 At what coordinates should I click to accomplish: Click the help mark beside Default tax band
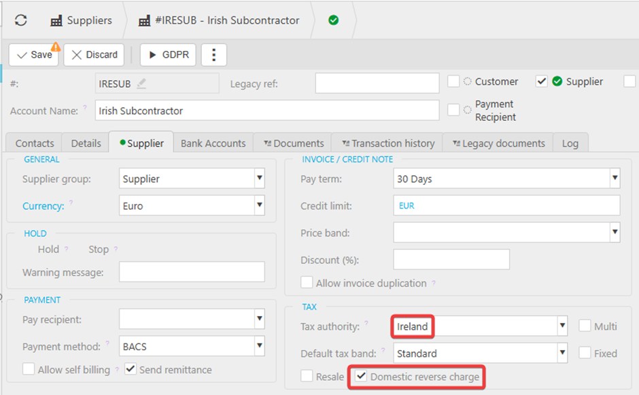tap(383, 349)
